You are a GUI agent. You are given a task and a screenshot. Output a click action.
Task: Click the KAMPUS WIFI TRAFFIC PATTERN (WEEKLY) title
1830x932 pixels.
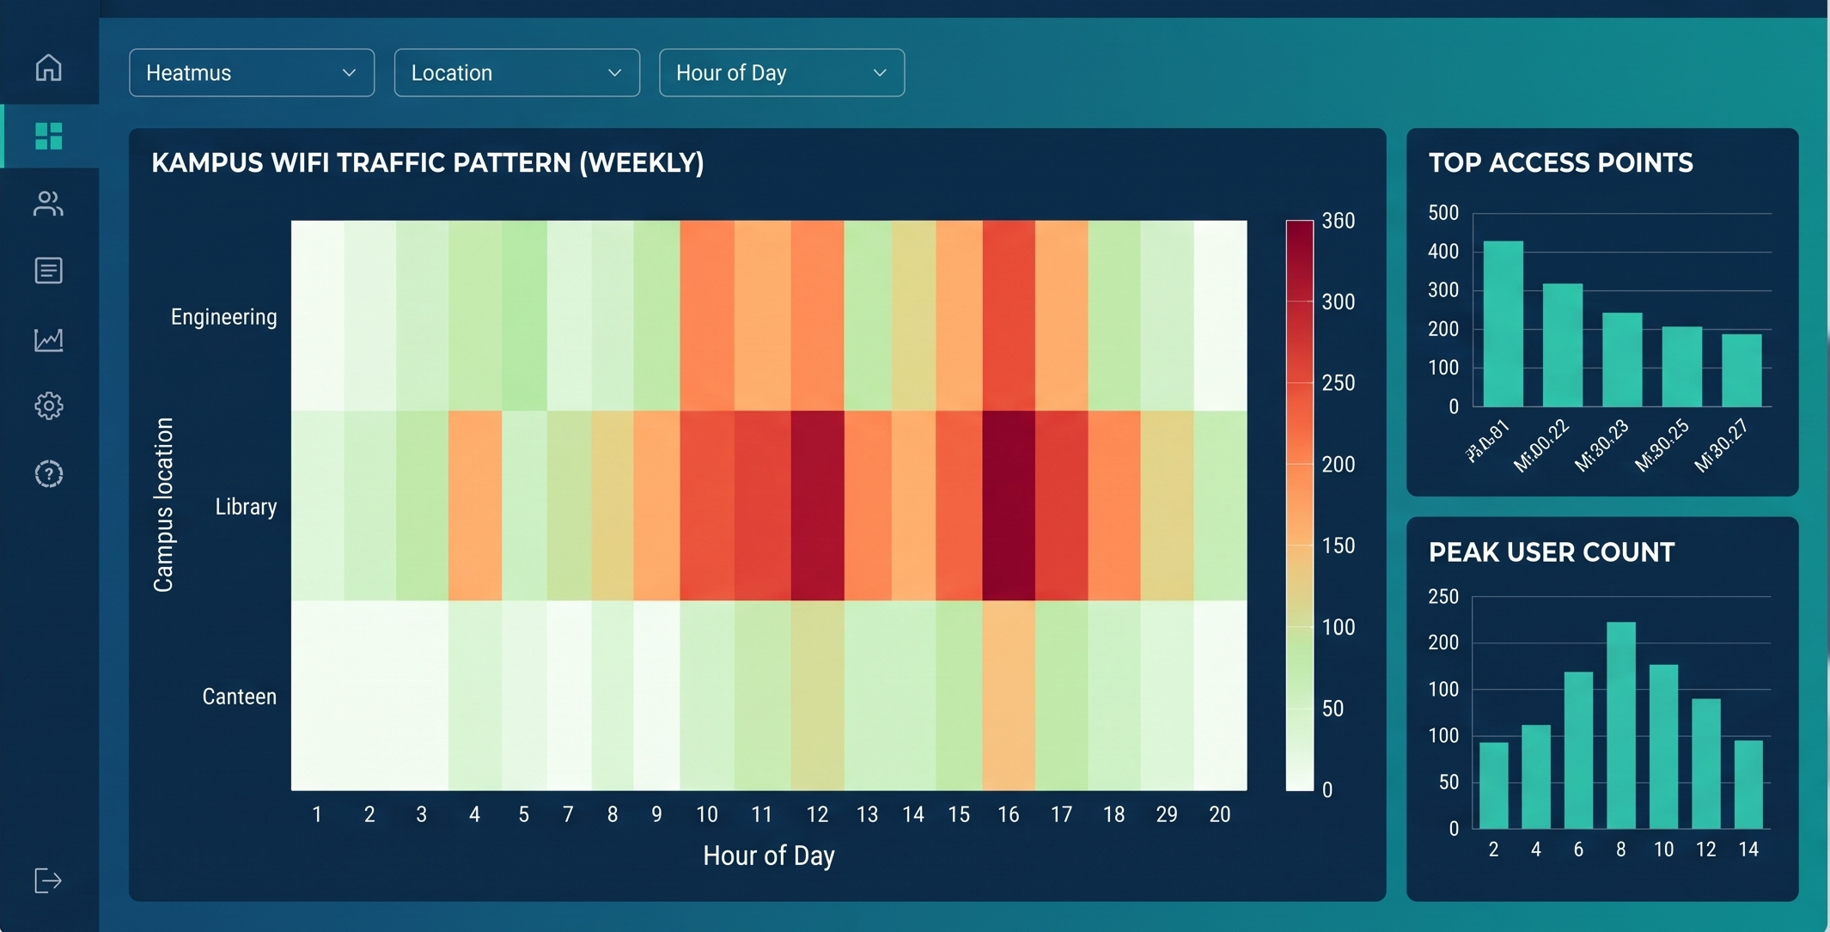point(428,163)
